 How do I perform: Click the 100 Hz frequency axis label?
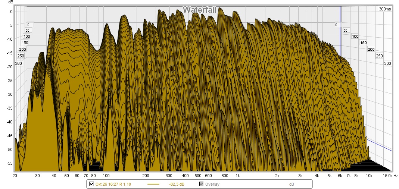click(106, 176)
